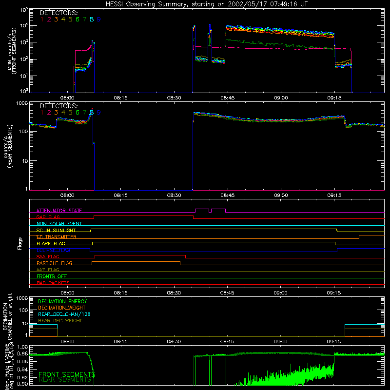Click the REAR_DEC_WEIGHT legend entry
Viewport: 390px width, 390px height.
(60, 321)
